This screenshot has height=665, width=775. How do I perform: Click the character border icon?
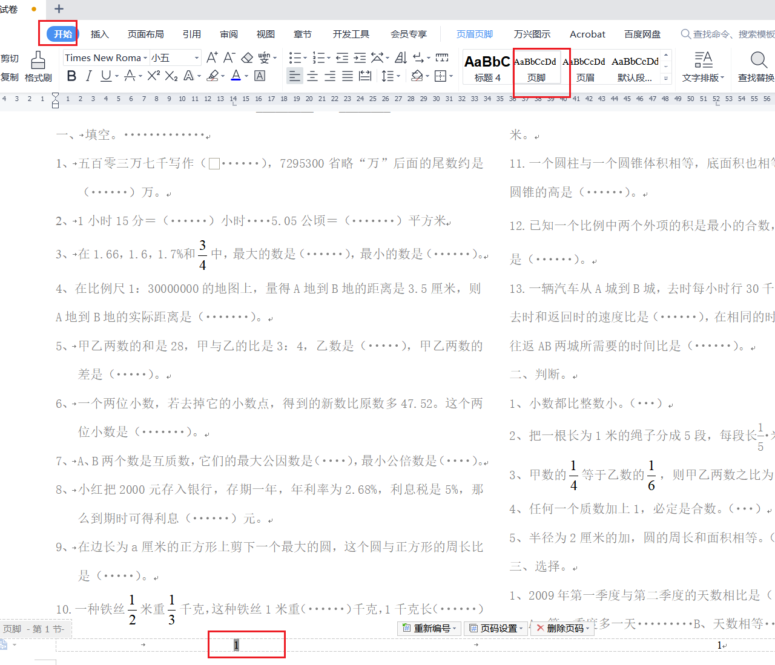click(260, 76)
